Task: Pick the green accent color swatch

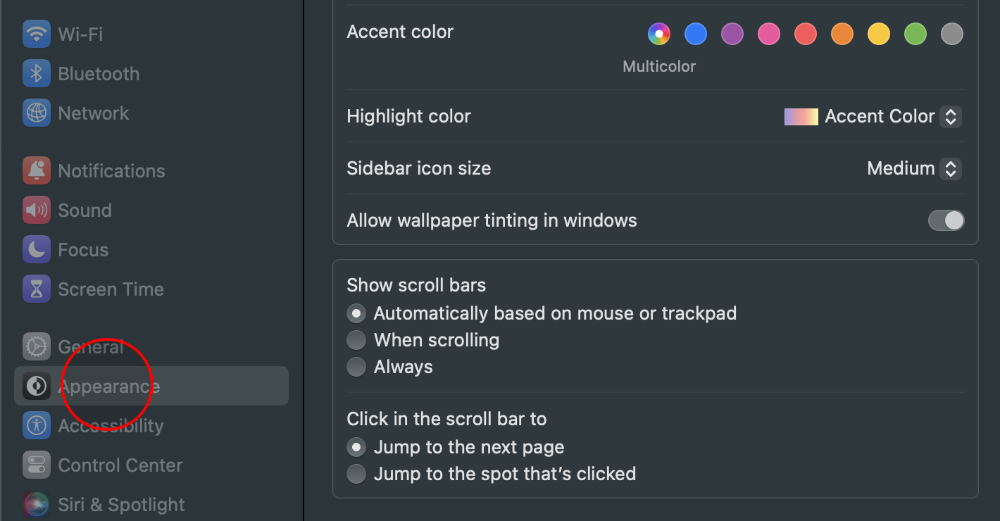Action: click(915, 34)
